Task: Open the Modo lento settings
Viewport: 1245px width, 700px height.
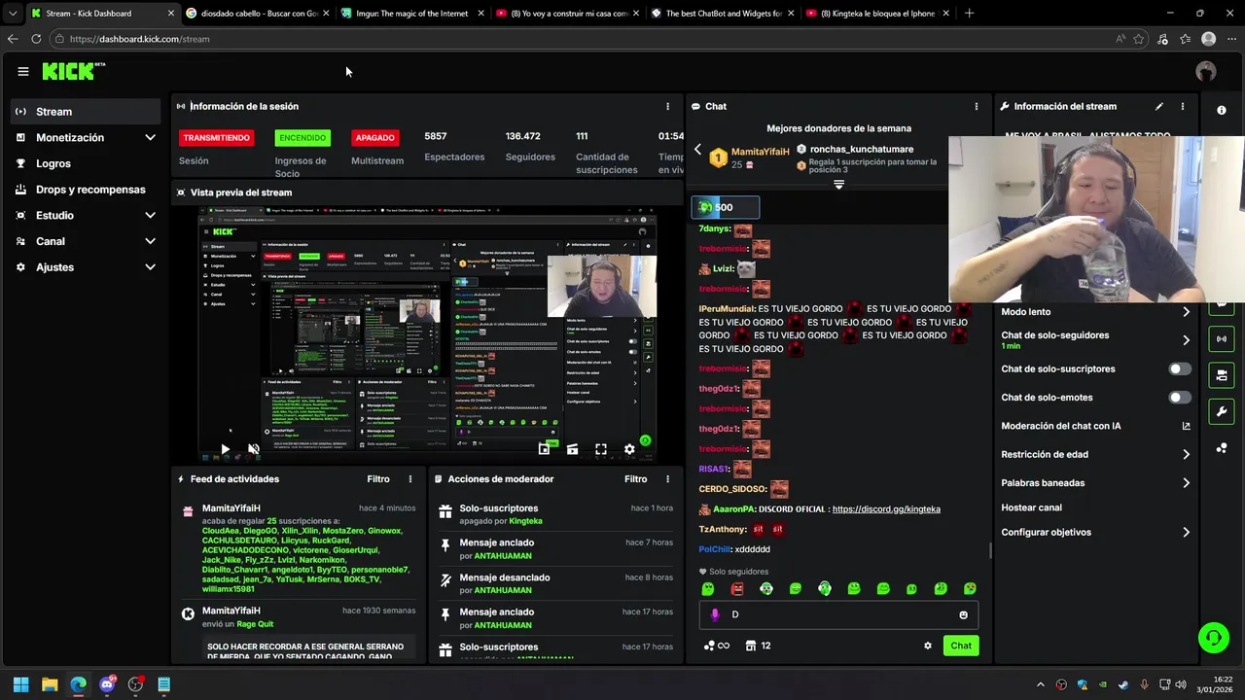Action: coord(1095,312)
